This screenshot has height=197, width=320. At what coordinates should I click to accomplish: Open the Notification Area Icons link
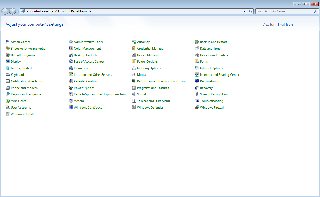tap(27, 81)
